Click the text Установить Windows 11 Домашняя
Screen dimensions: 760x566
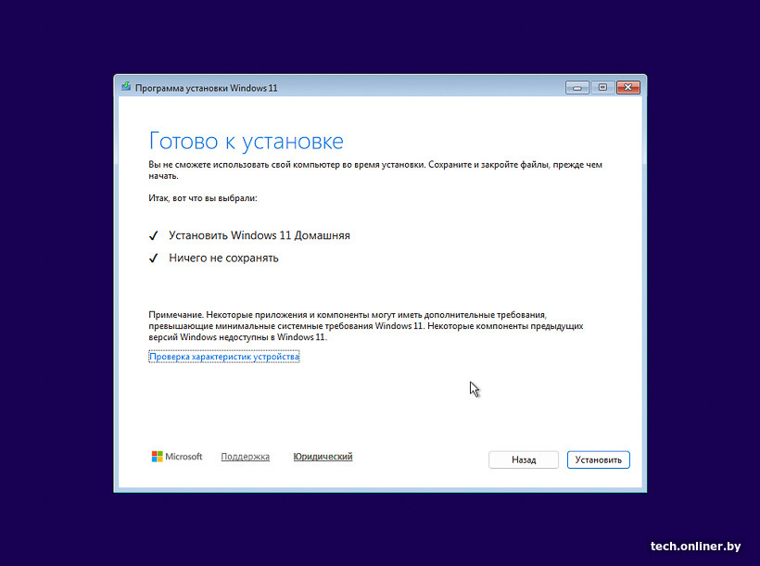[x=260, y=235]
